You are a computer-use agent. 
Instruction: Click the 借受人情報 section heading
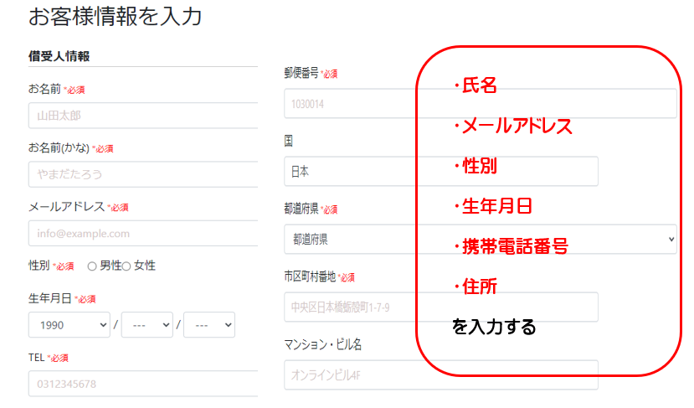click(x=59, y=56)
